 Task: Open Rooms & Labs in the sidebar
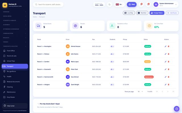(x=15, y=56)
